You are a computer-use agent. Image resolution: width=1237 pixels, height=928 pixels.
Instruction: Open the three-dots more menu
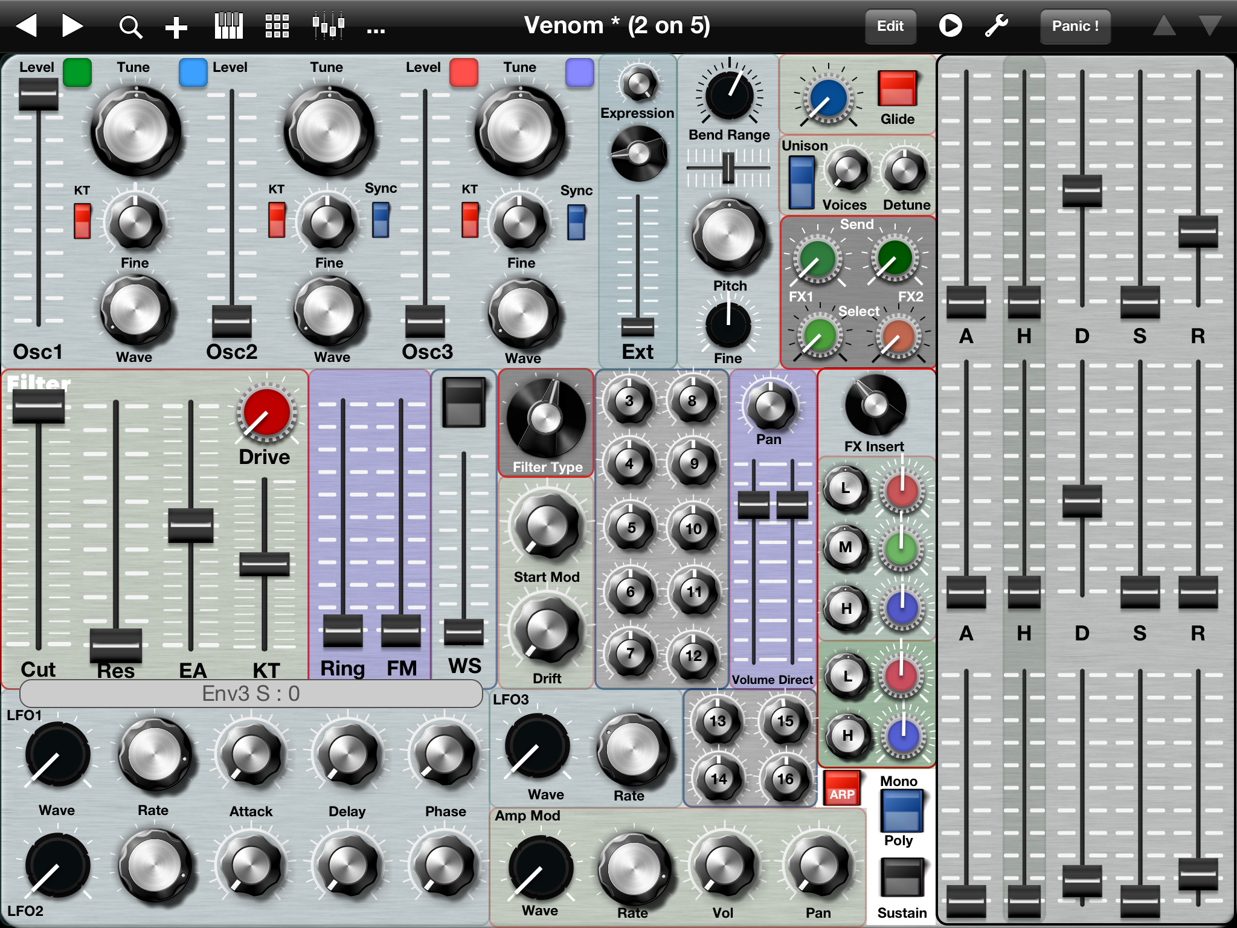point(376,29)
